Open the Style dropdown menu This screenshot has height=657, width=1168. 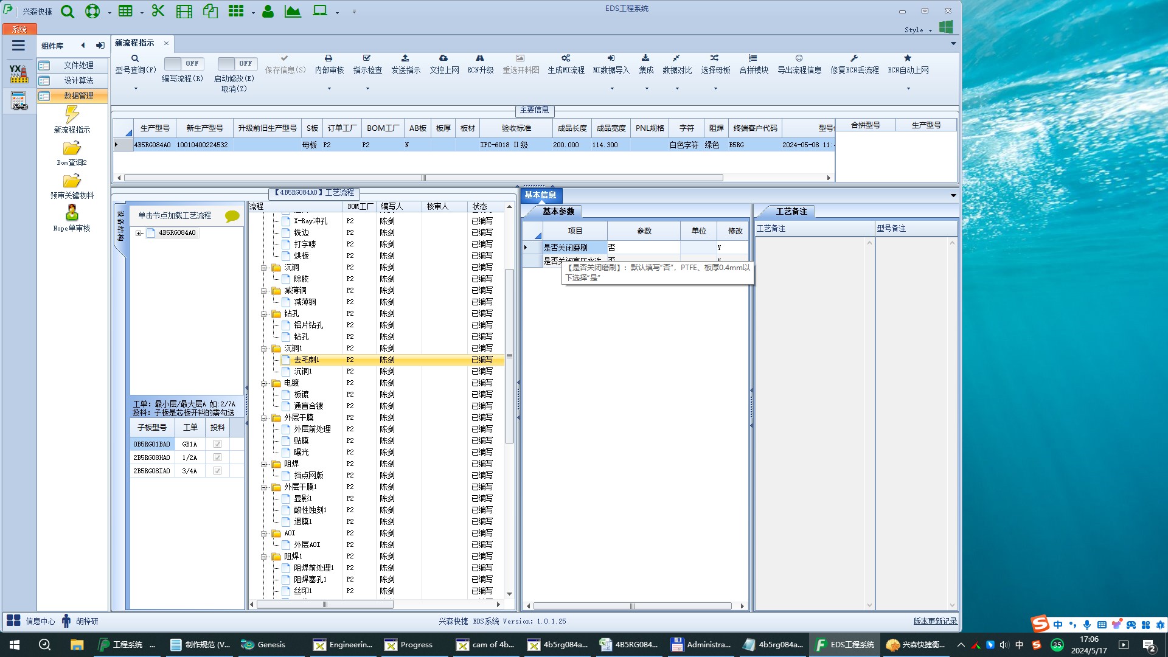pos(917,30)
